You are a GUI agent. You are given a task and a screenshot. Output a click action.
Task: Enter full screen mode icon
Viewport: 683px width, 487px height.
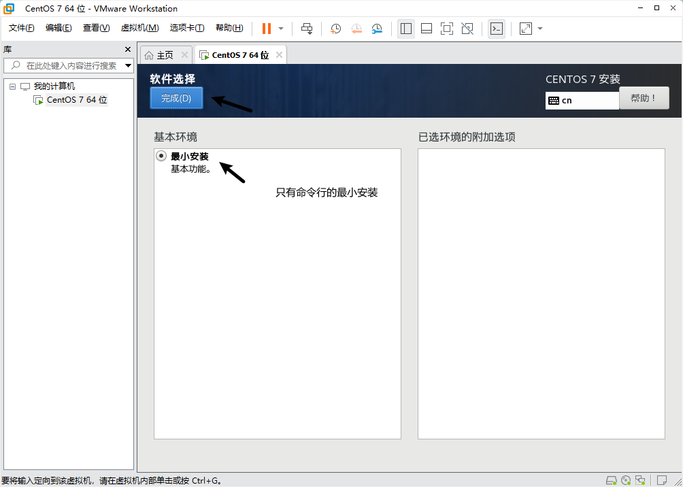click(x=446, y=29)
